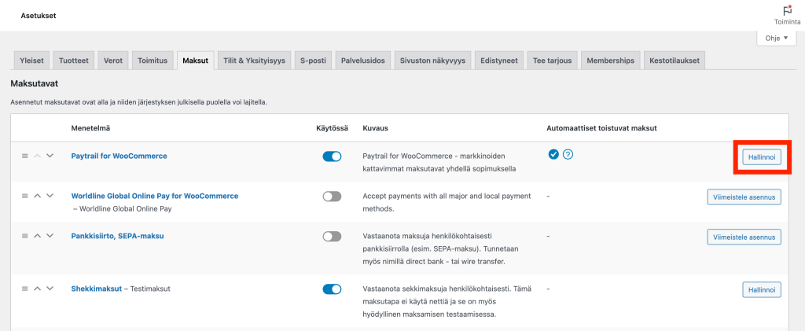Disable Shekkimaksut payment toggle
This screenshot has width=805, height=331.
[x=332, y=289]
